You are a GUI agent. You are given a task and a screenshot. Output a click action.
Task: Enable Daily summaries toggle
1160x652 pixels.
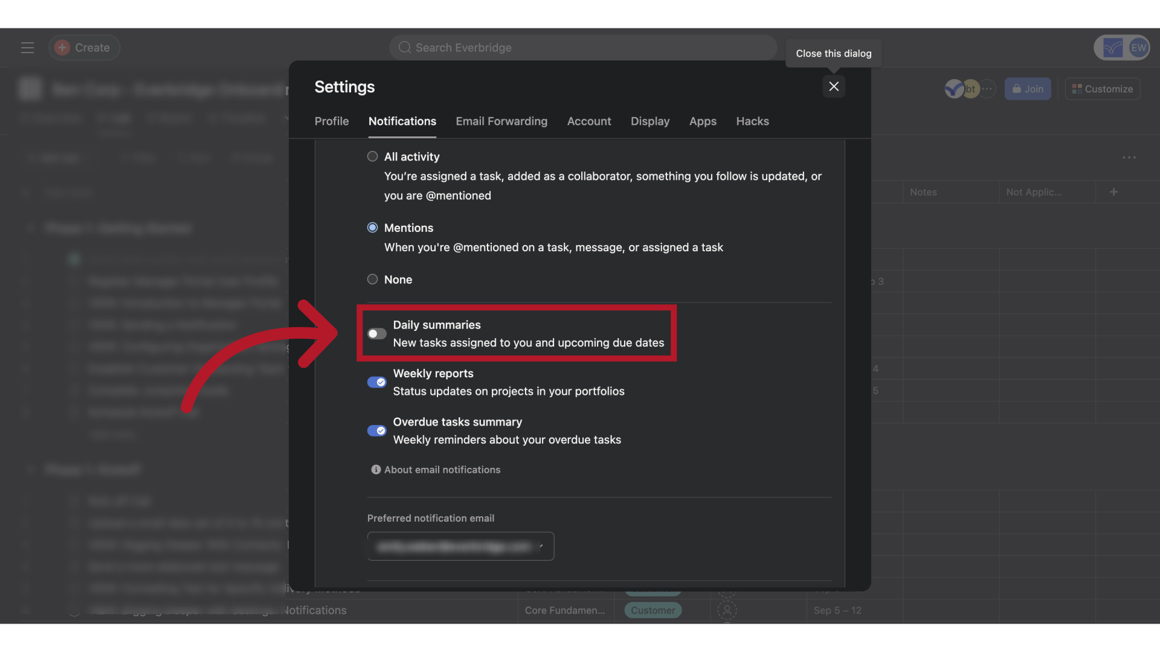376,334
